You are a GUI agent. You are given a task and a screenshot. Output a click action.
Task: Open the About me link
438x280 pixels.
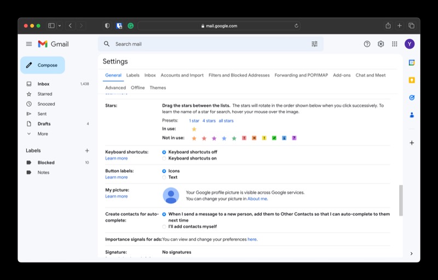[257, 199]
